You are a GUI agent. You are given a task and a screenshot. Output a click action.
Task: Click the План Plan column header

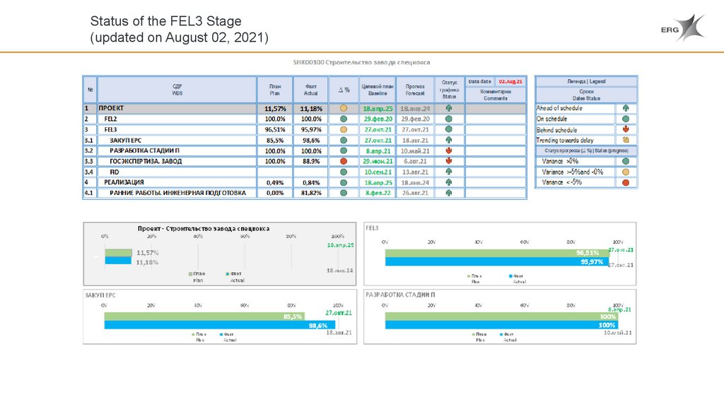(275, 90)
